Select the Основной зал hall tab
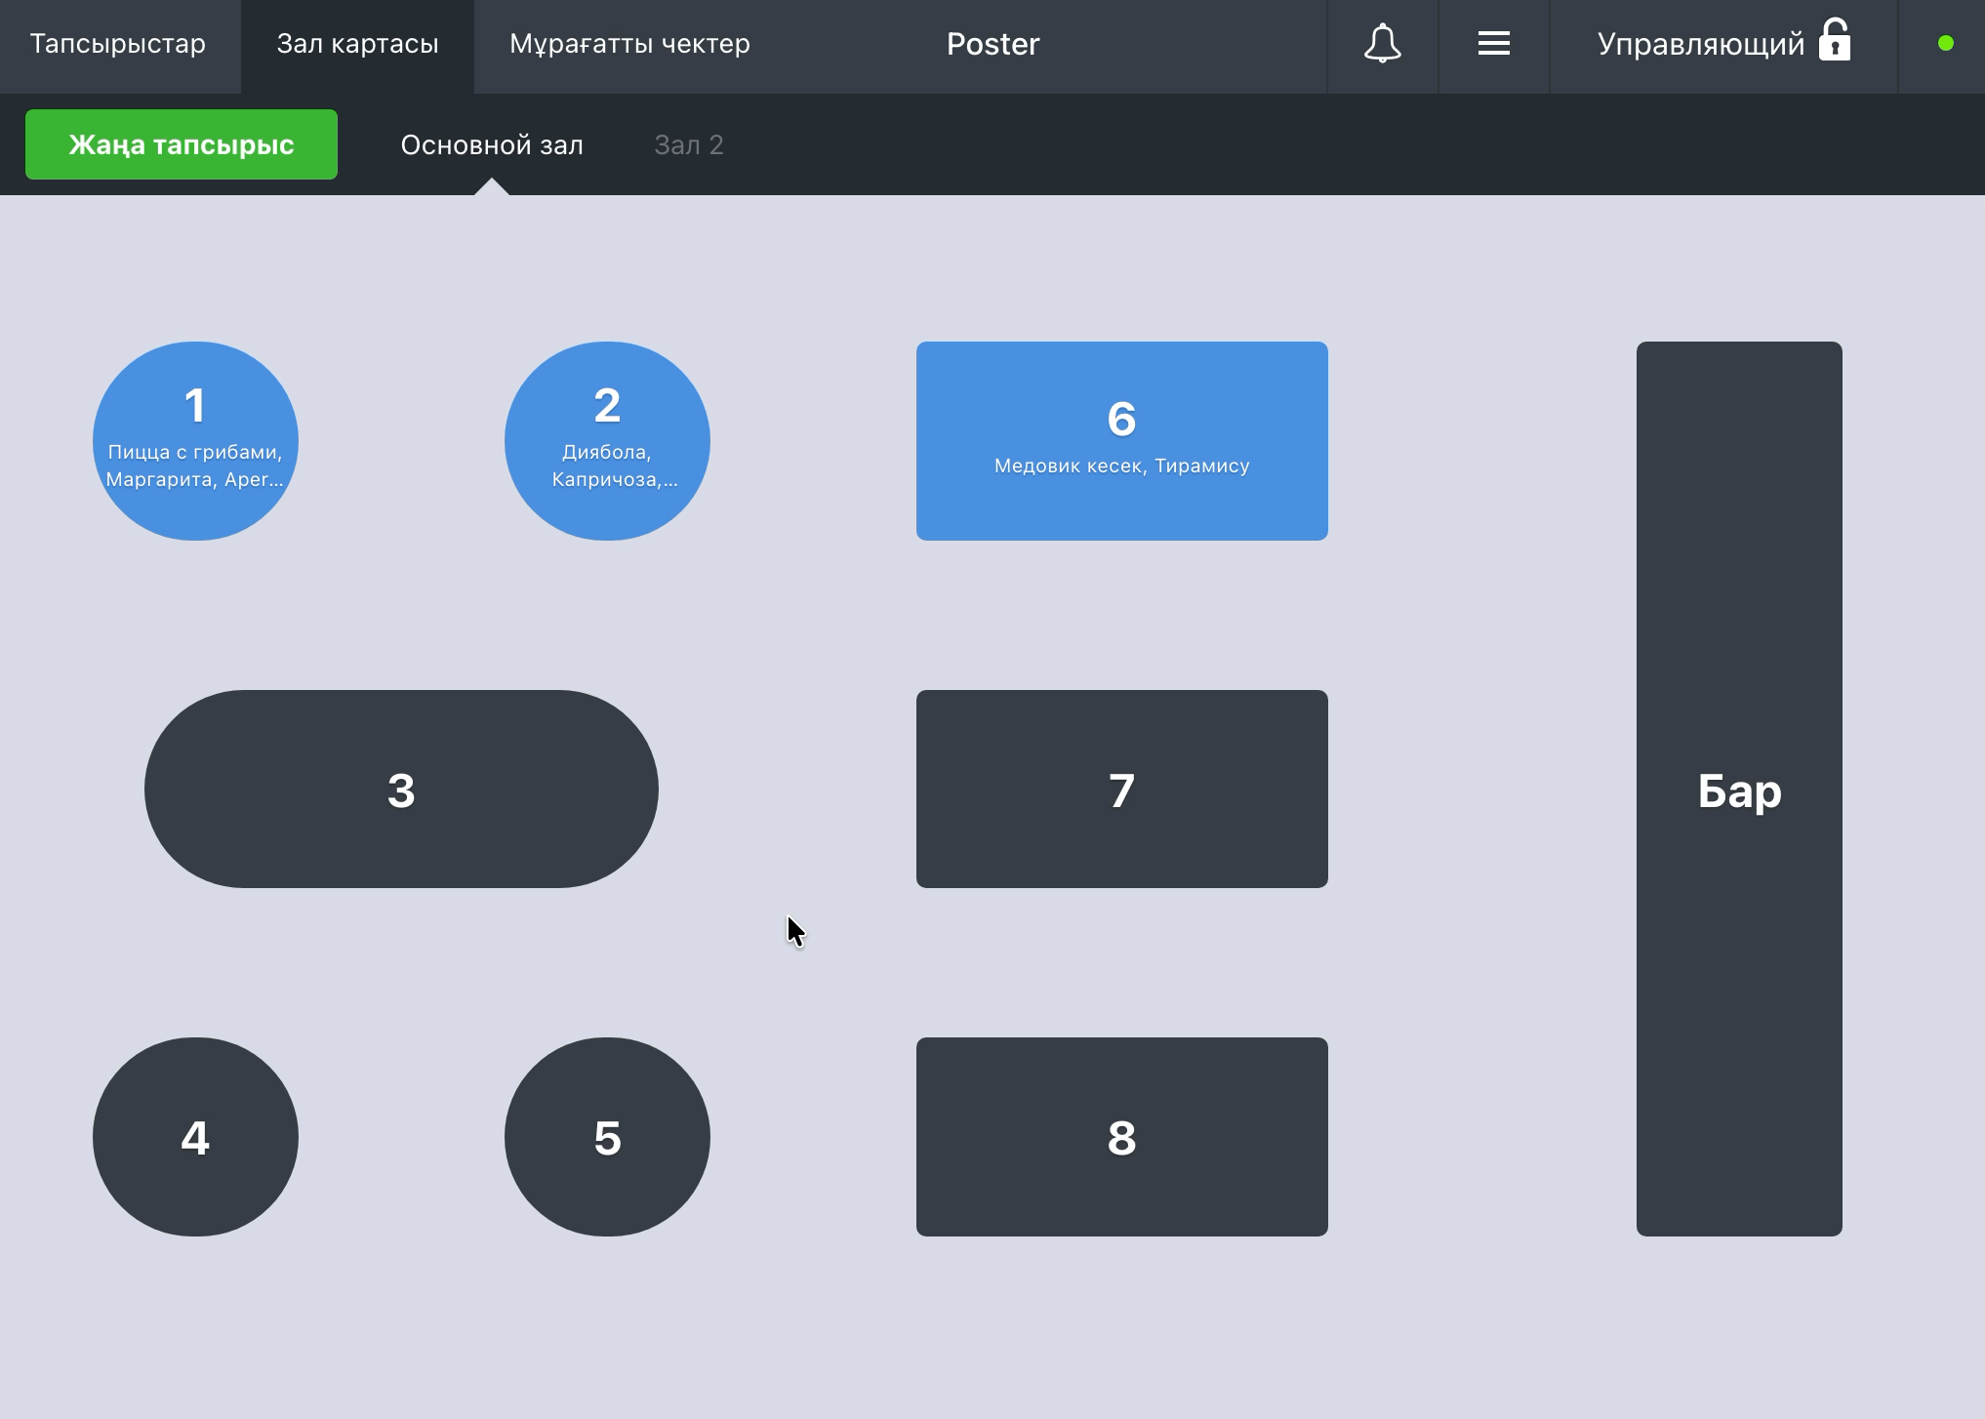The height and width of the screenshot is (1419, 1985). 492,145
